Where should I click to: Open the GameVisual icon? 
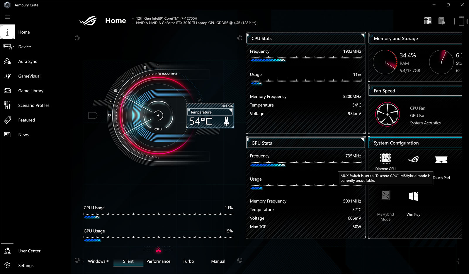(x=7, y=76)
